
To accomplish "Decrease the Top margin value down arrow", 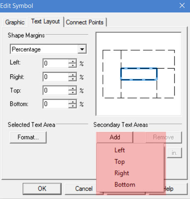I will [x=73, y=92].
